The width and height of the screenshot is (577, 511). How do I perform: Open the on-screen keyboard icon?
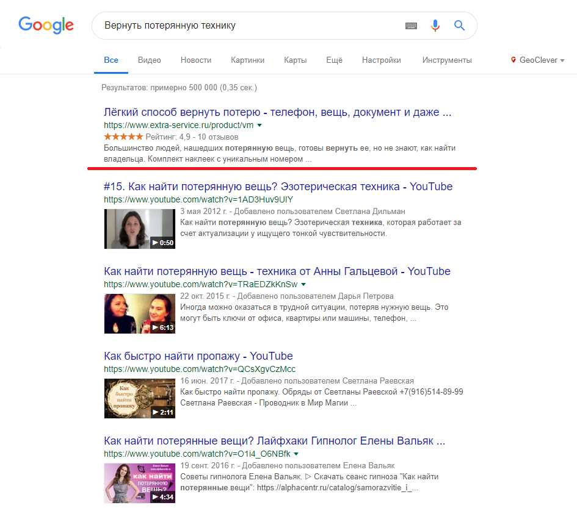[x=411, y=26]
